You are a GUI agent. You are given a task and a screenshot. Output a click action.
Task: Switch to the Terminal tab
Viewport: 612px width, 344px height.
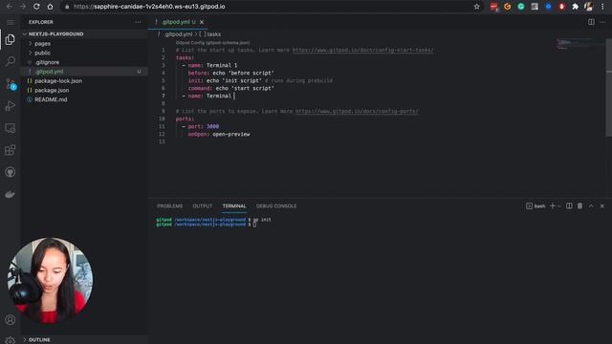234,206
